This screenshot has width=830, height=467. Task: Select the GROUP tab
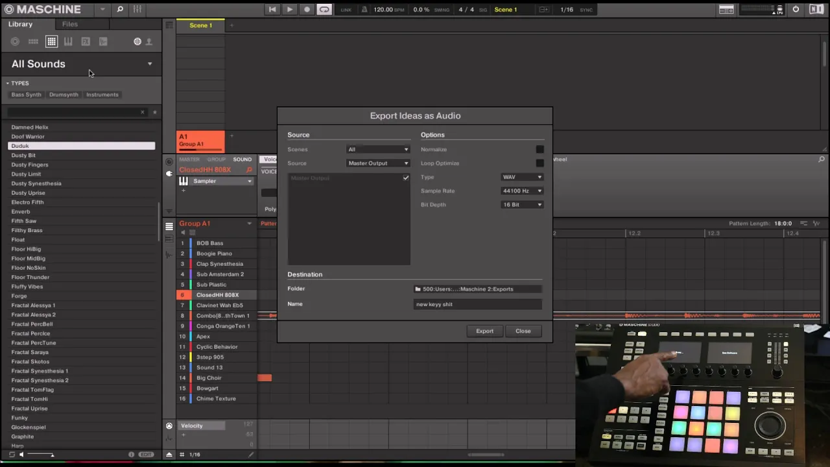pyautogui.click(x=217, y=160)
